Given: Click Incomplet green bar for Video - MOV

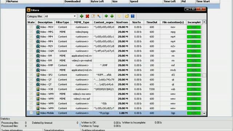Looking at the screenshot, I should point(194,27).
